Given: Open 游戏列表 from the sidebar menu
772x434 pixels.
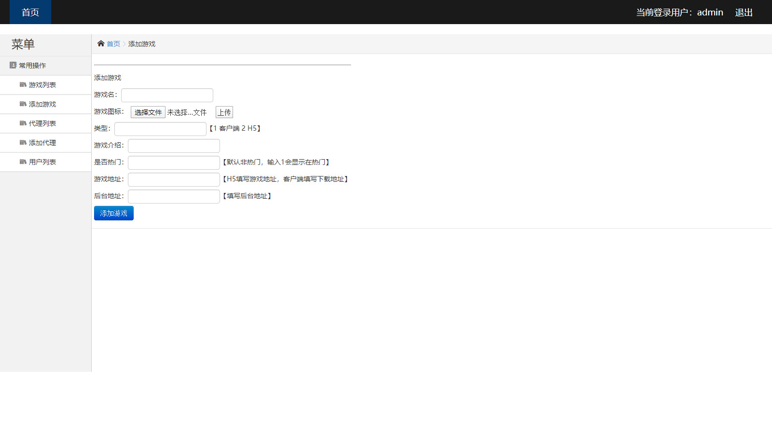Looking at the screenshot, I should pos(42,84).
